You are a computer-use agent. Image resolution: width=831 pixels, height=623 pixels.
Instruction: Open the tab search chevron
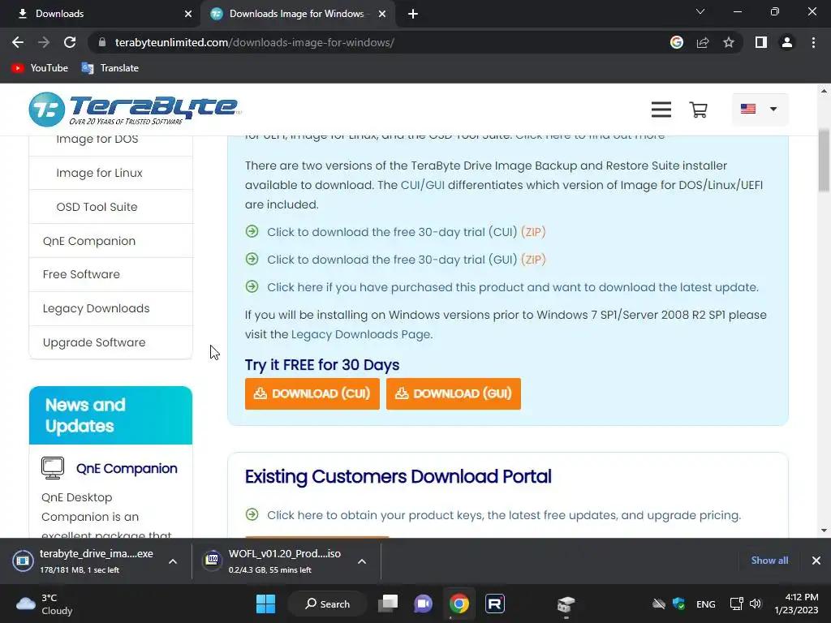coord(700,11)
